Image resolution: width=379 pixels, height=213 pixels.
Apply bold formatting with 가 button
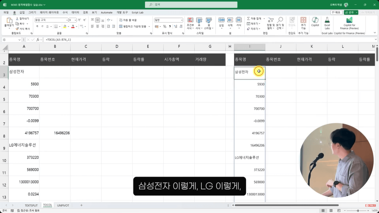click(37, 26)
